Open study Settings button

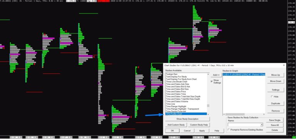click(x=276, y=90)
